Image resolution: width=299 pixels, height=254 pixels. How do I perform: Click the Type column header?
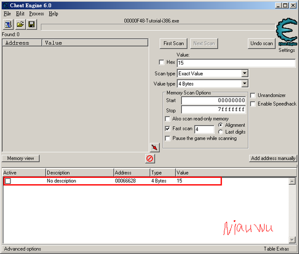pyautogui.click(x=162, y=173)
